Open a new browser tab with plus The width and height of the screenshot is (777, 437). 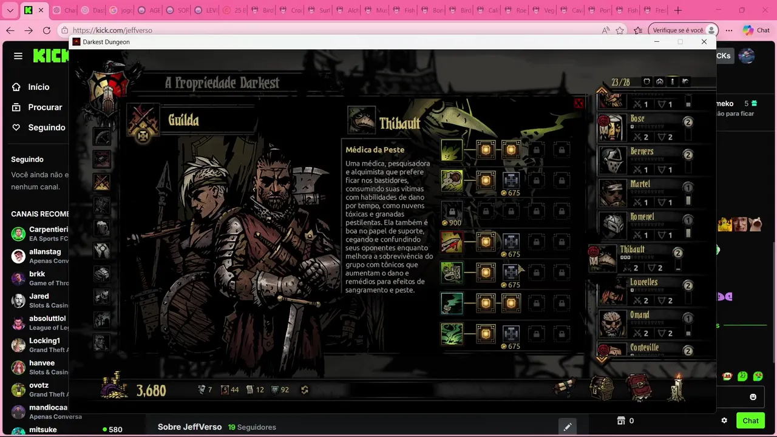tap(678, 10)
